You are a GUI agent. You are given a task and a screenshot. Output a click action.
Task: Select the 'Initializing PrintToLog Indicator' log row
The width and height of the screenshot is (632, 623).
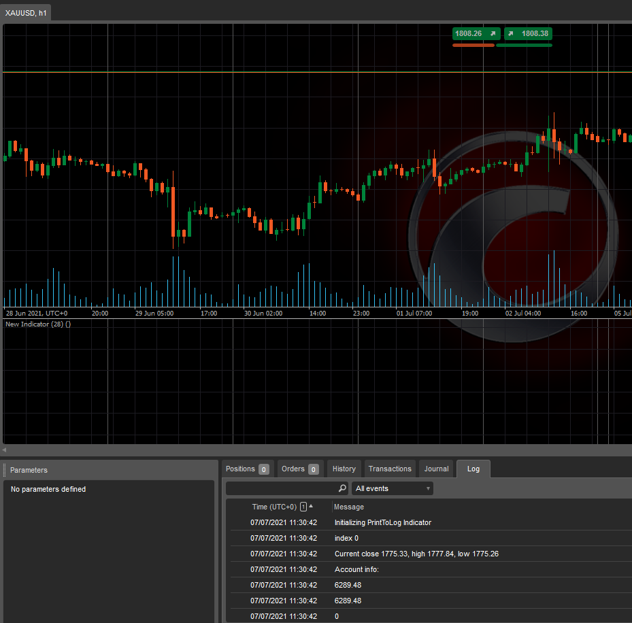(431, 522)
